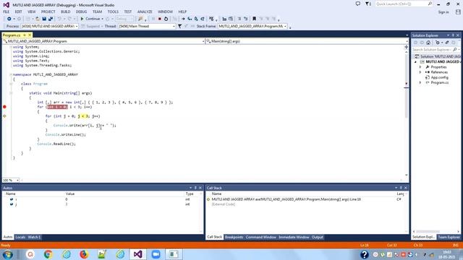The image size is (463, 260).
Task: Open the Process dropdown
Action: point(77,26)
